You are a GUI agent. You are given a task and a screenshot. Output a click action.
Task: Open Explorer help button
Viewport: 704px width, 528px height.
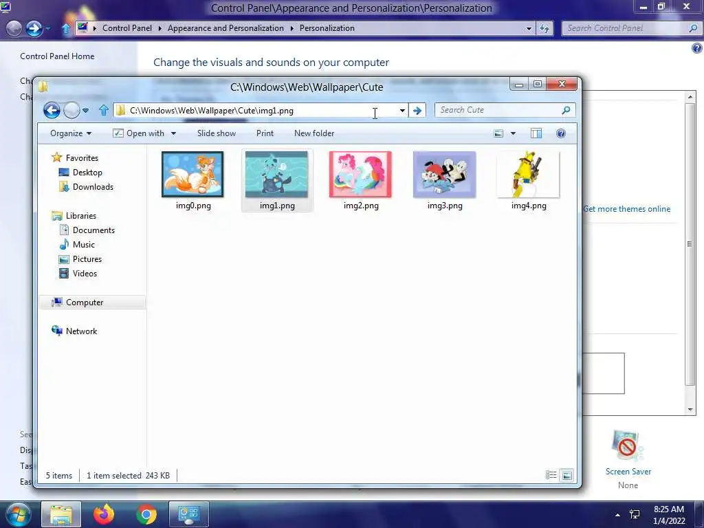pyautogui.click(x=561, y=133)
